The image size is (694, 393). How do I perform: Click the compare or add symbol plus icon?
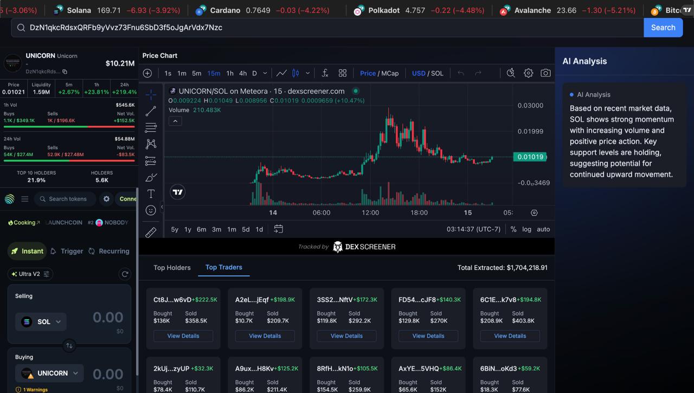coord(147,73)
